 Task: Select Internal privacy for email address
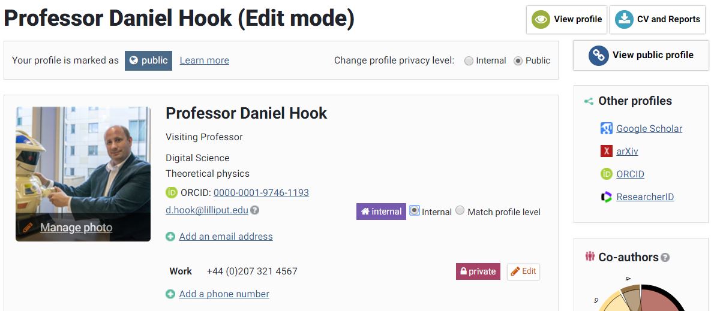[415, 211]
